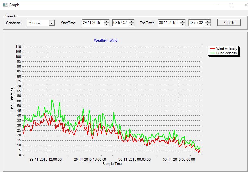Image resolution: width=248 pixels, height=172 pixels.
Task: Increase Start Time clock with up arrow
Action: [131, 21]
